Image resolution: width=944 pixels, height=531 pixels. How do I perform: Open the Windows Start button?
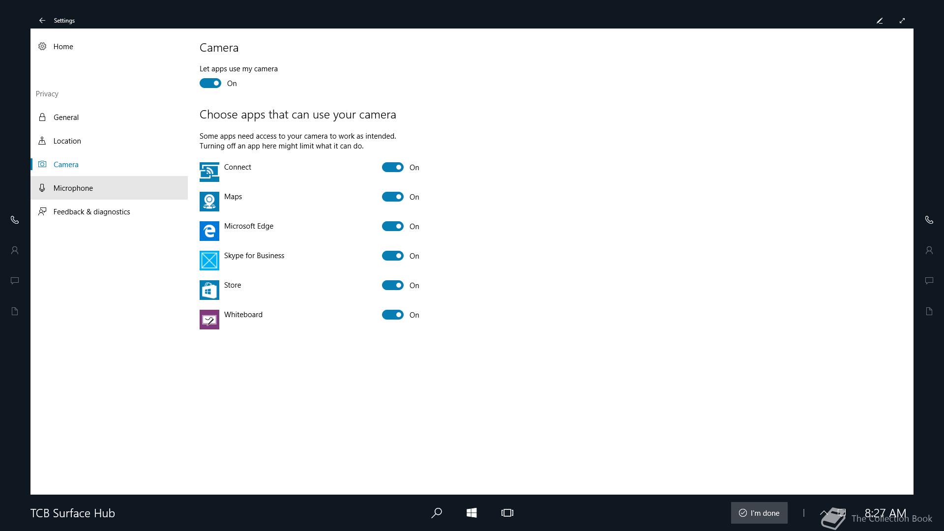[x=472, y=513]
